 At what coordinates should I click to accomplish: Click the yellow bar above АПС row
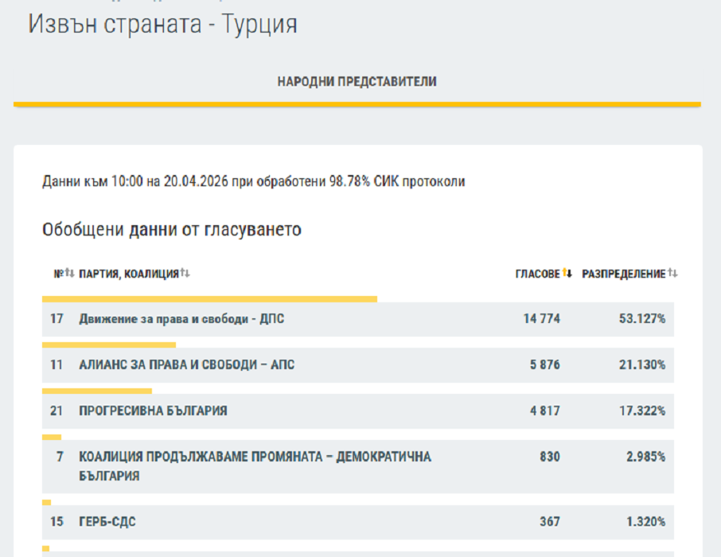click(x=108, y=345)
